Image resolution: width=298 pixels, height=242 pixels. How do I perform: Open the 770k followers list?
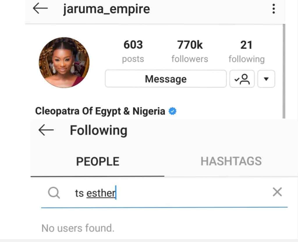pos(190,51)
